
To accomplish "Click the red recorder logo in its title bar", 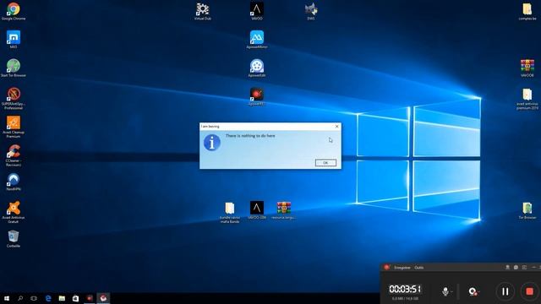I will pyautogui.click(x=387, y=268).
